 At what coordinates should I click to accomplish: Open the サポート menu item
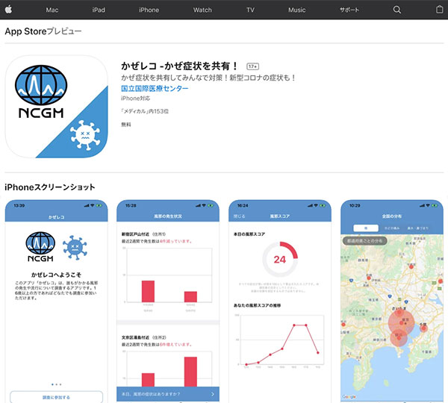pos(349,10)
